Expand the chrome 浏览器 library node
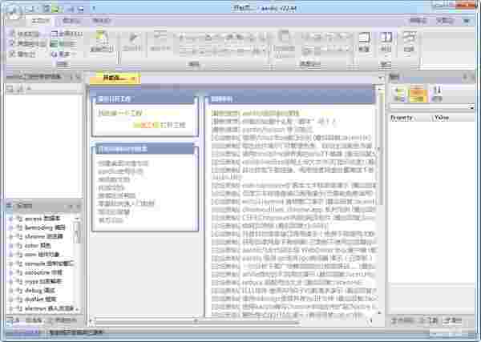 coord(10,236)
